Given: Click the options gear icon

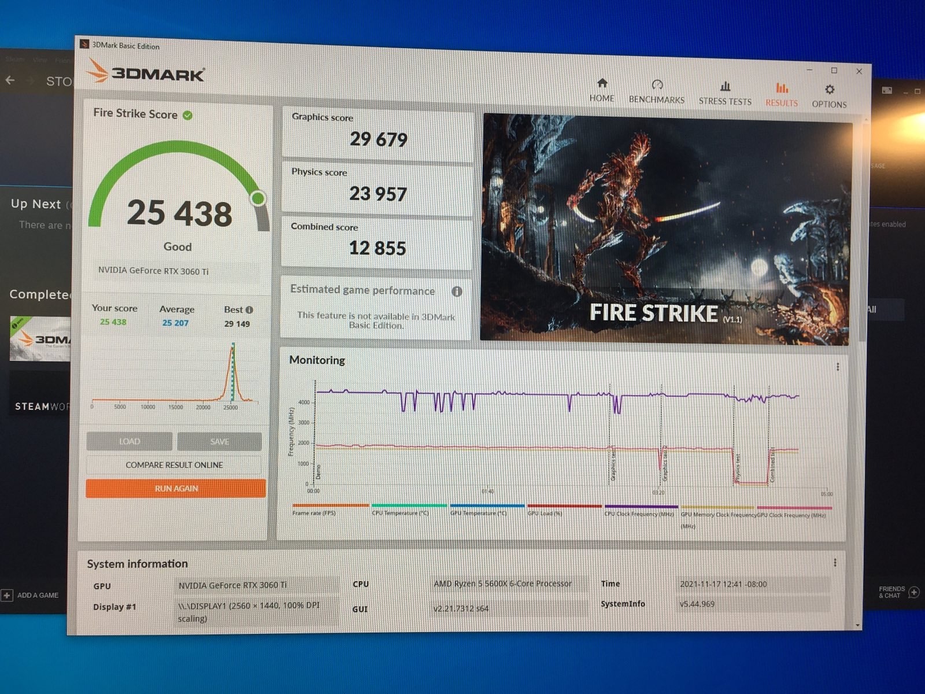Looking at the screenshot, I should point(830,90).
